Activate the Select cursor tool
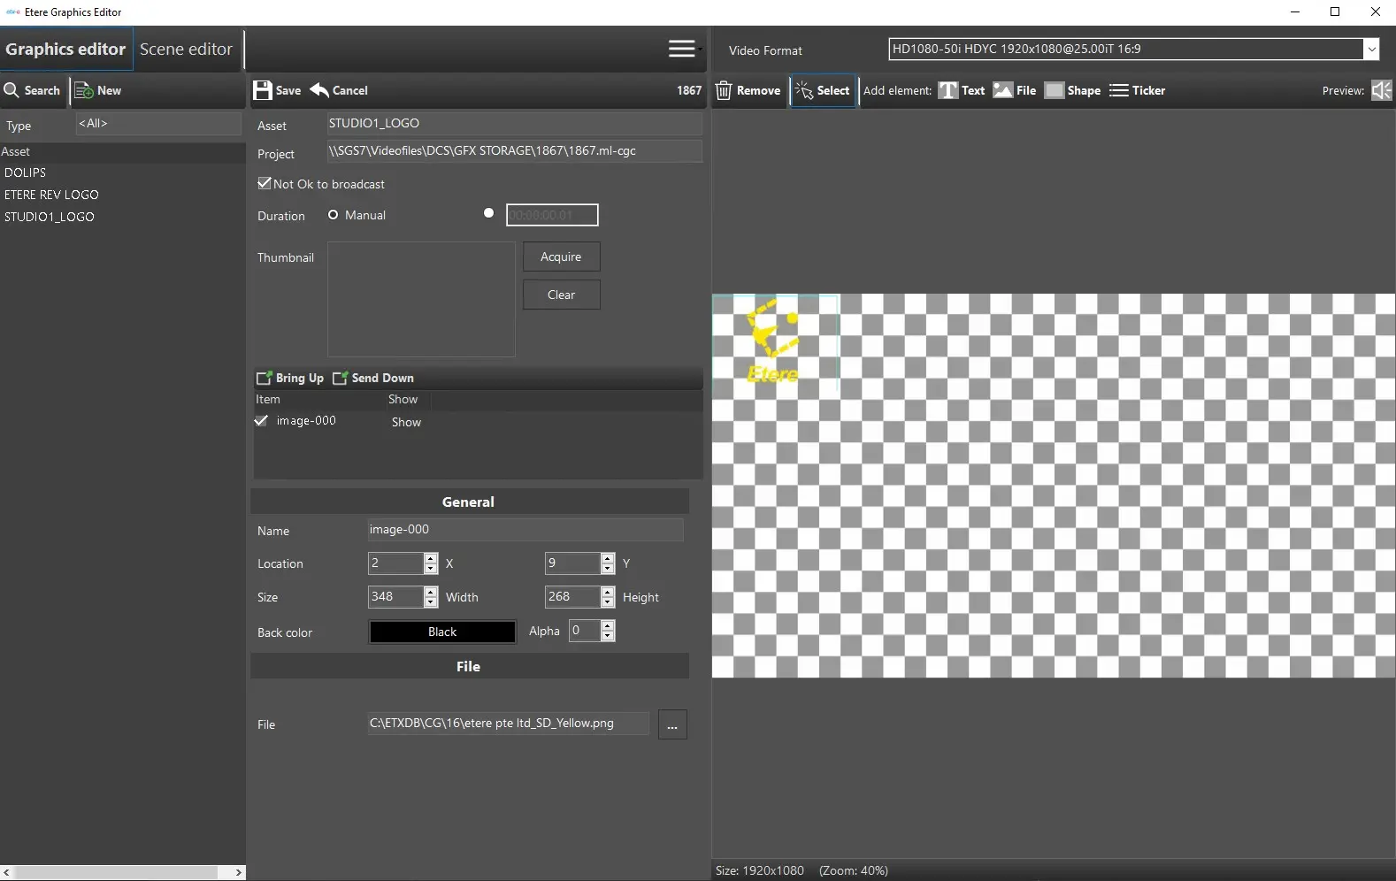Viewport: 1396px width, 881px height. (x=823, y=90)
